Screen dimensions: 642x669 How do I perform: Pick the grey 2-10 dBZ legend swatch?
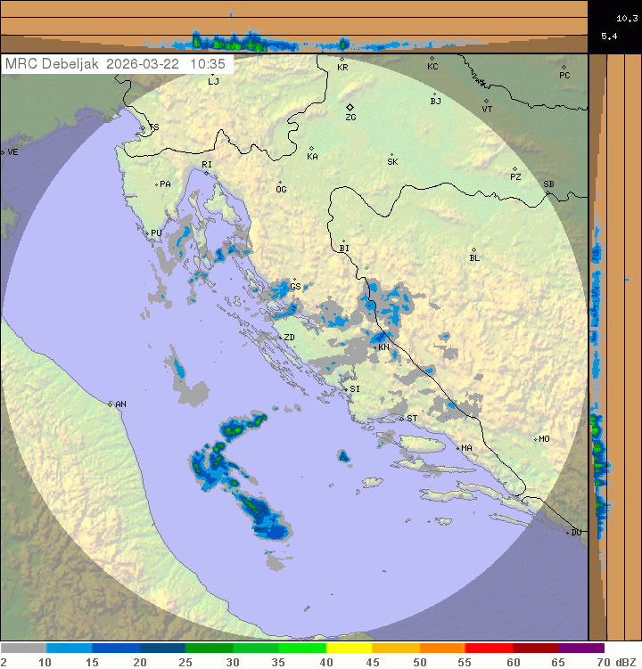coord(23,649)
